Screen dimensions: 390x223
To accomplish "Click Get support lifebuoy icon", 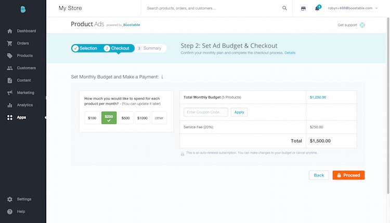I will tap(362, 25).
